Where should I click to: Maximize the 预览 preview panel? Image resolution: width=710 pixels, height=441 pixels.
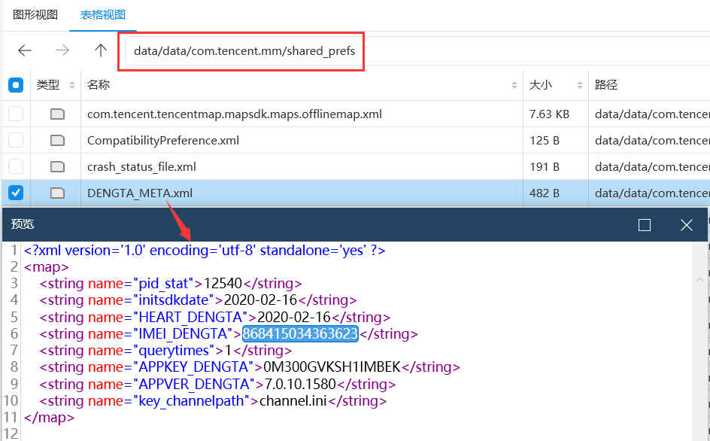645,225
